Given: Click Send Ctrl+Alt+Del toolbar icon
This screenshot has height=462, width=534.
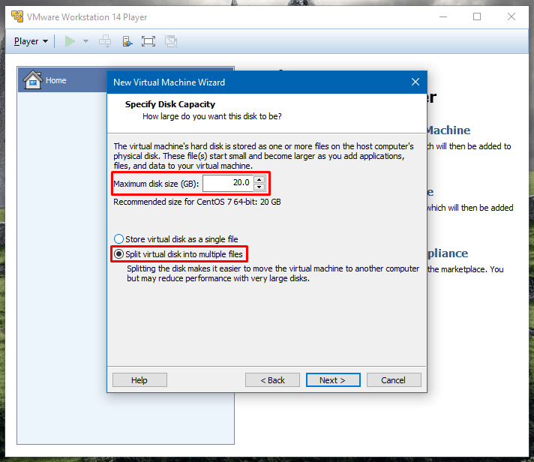Looking at the screenshot, I should 105,41.
